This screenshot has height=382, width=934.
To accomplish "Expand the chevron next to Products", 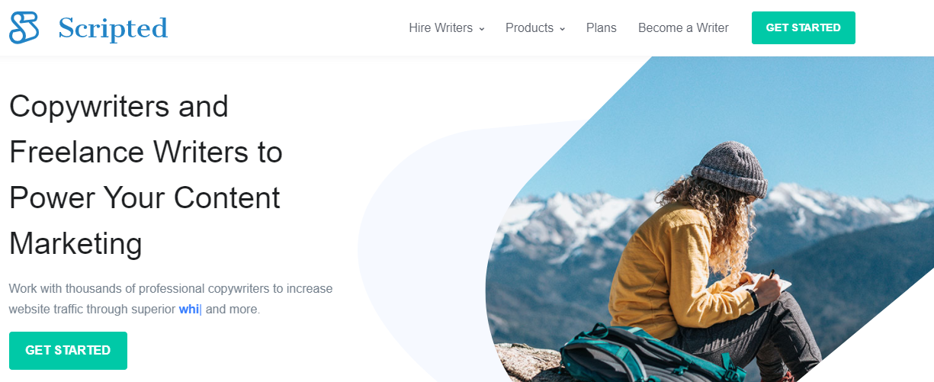I will pyautogui.click(x=562, y=29).
